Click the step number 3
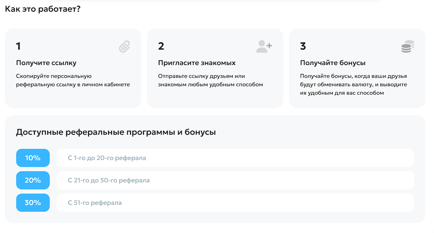Viewport: 434px width, 233px height. 303,46
